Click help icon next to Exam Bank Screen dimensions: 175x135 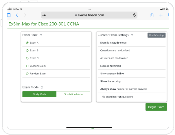(x=41, y=35)
